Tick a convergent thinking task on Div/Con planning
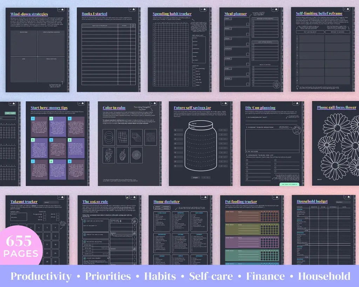 coord(246,160)
